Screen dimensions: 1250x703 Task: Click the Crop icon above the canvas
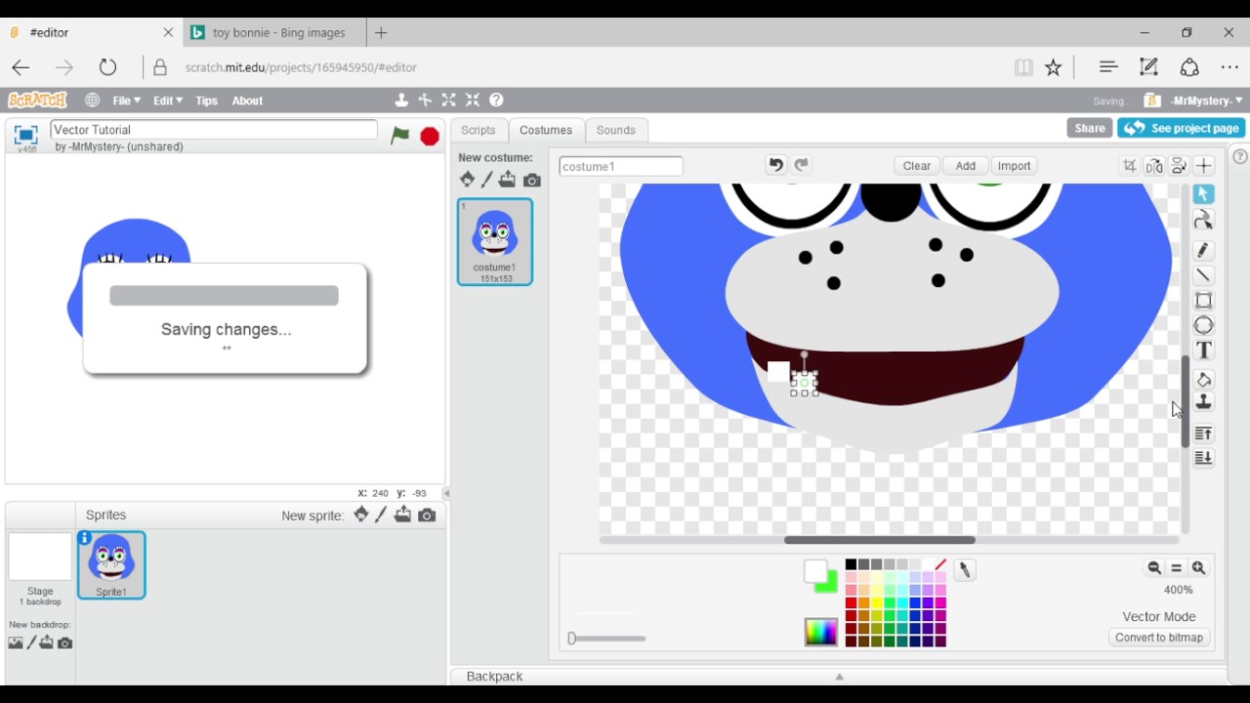click(1130, 166)
